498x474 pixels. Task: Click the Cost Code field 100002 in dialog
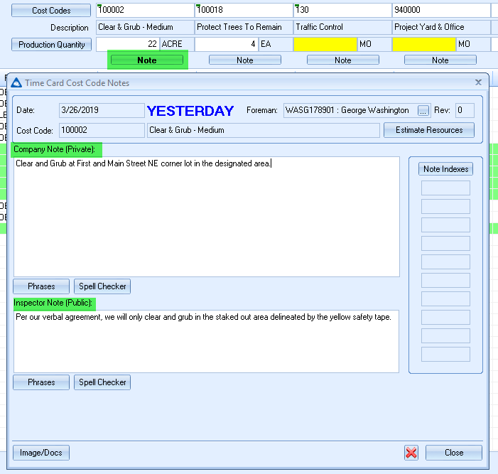click(x=102, y=130)
